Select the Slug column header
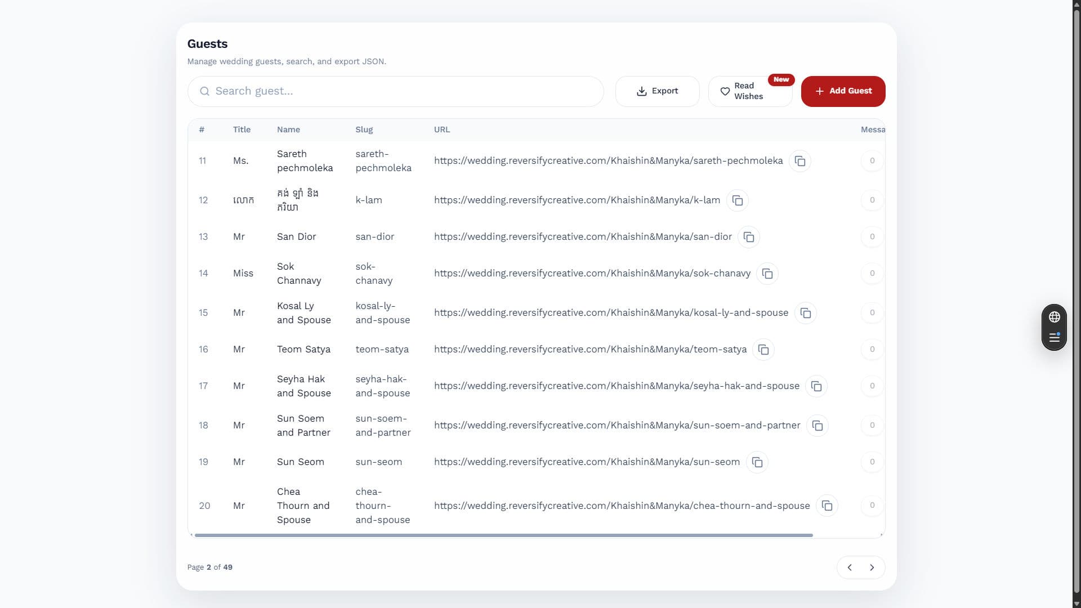The width and height of the screenshot is (1081, 608). pos(364,129)
